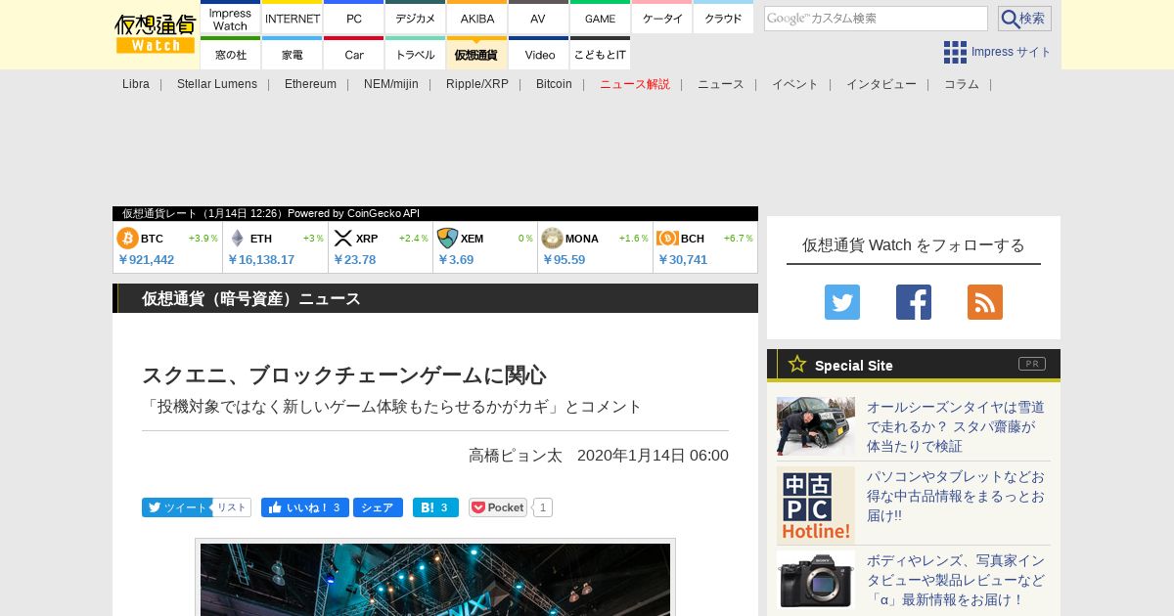Click the BCH coin icon

click(667, 239)
